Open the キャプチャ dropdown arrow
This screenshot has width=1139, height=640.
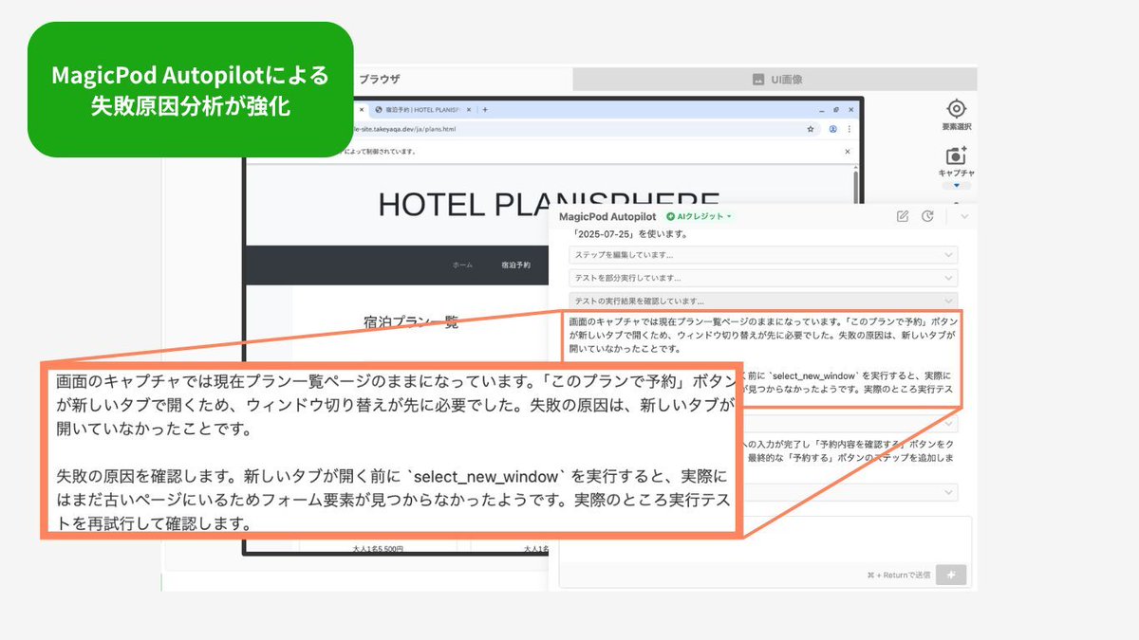click(956, 185)
